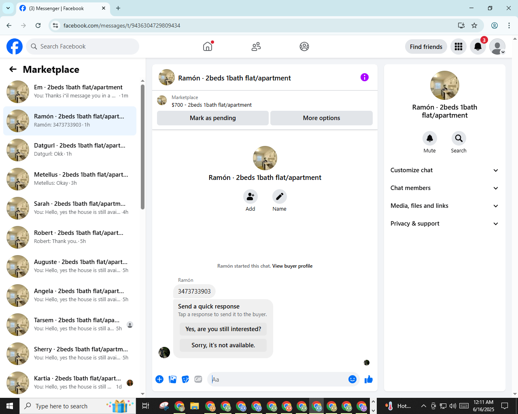Mute this chat with the bell icon
This screenshot has width=518, height=414.
coord(430,138)
